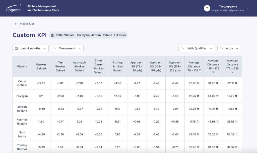Click the people icon in players chip
This screenshot has height=153, width=257.
pyautogui.click(x=52, y=35)
